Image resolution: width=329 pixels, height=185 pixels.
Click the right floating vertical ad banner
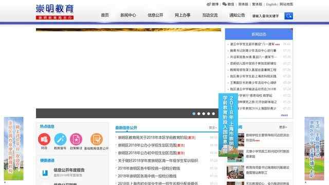[314, 149]
